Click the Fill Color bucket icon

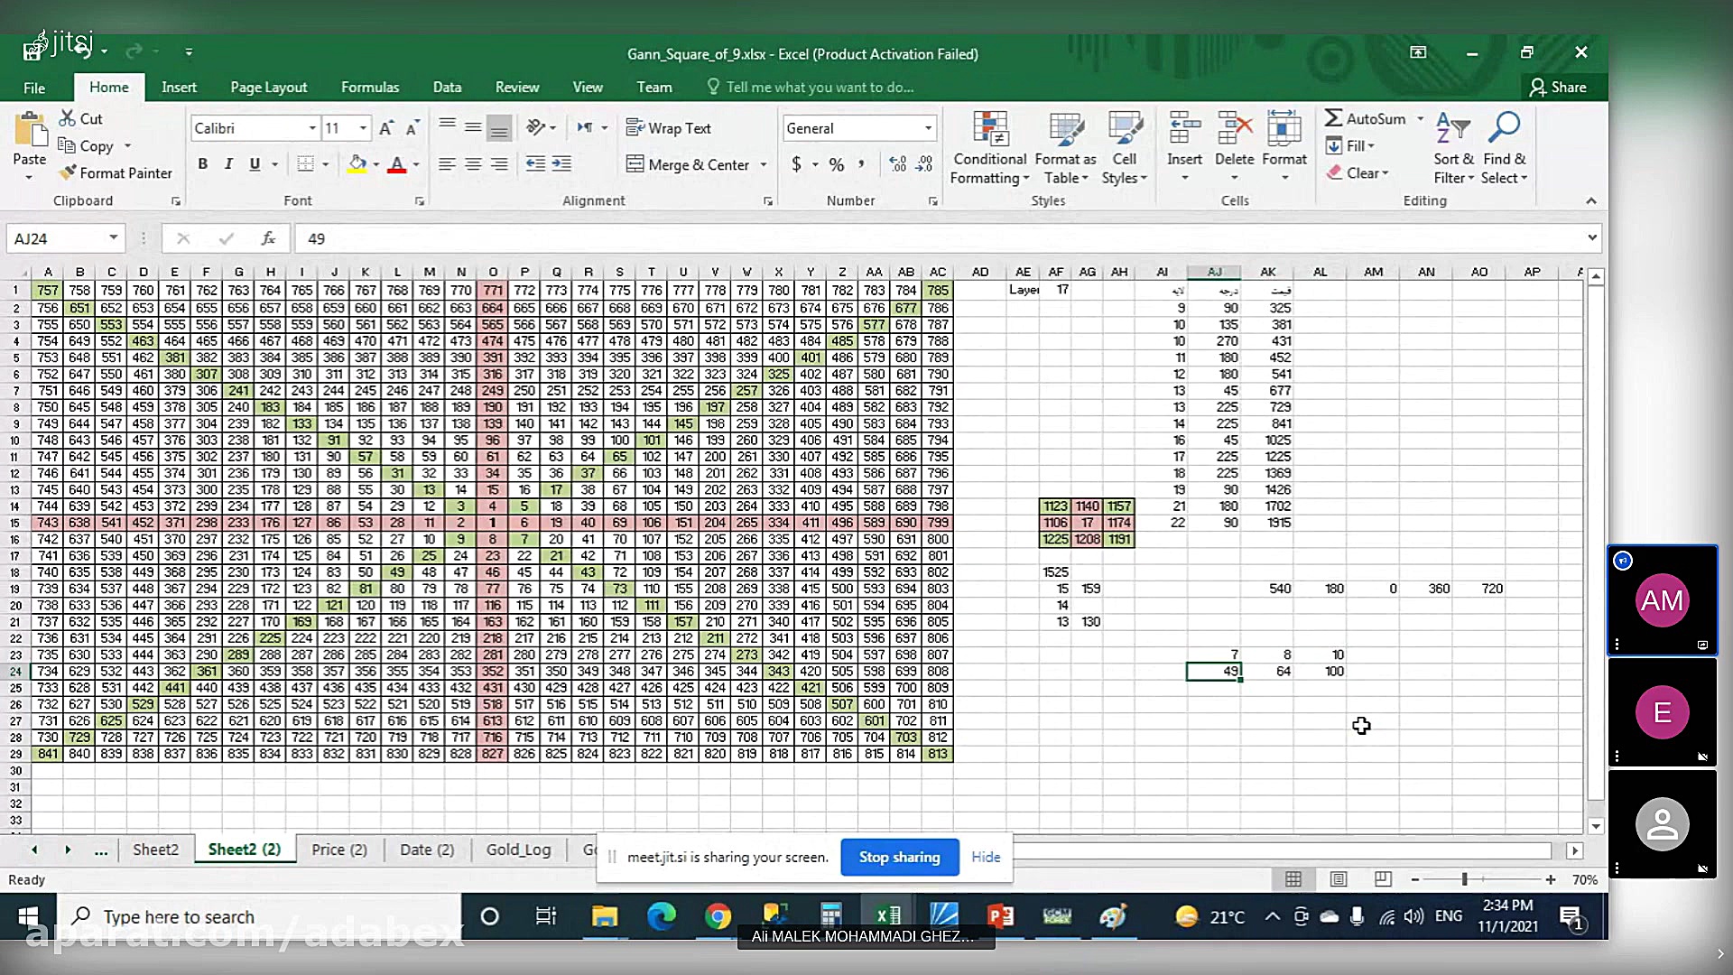point(357,164)
